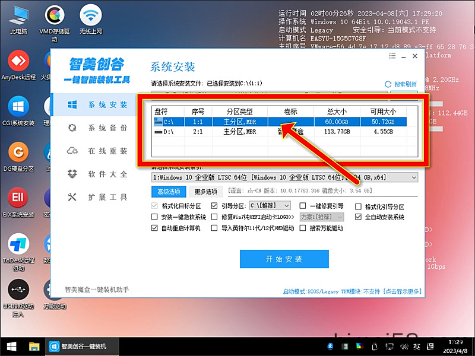Image resolution: width=475 pixels, height=356 pixels.
Task: Open DG硬盘分区 desktop shortcut
Action: coord(18,157)
